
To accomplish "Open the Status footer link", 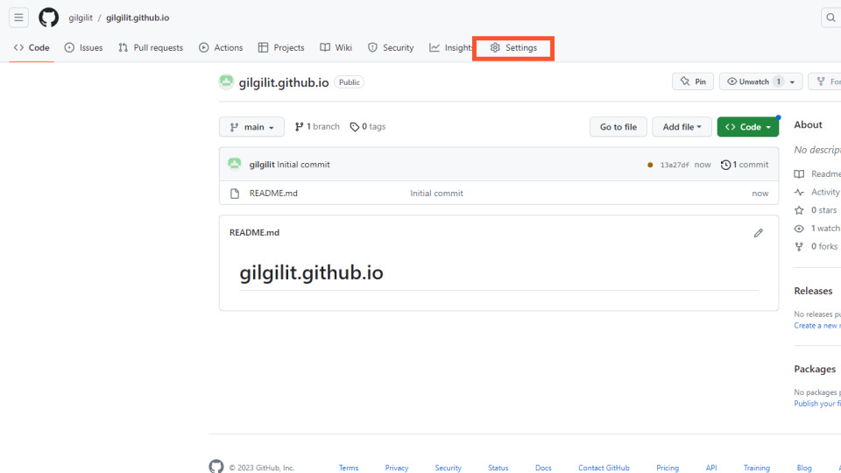I will [x=498, y=468].
